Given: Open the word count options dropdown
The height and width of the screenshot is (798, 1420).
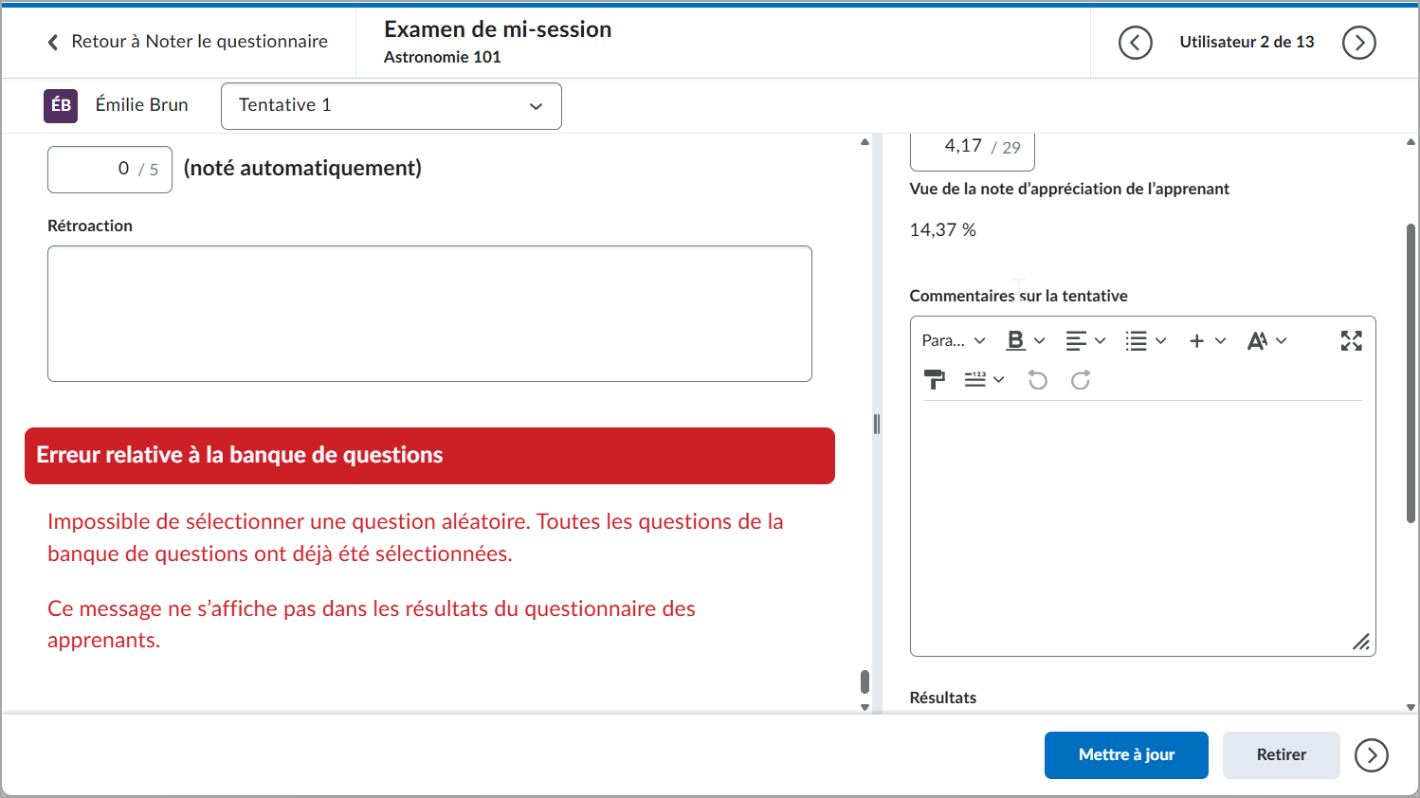Looking at the screenshot, I should (x=984, y=380).
